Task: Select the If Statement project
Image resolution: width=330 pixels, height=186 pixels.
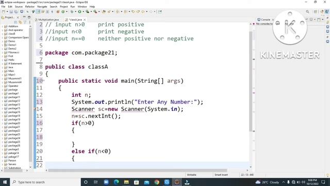Action: 15,64
